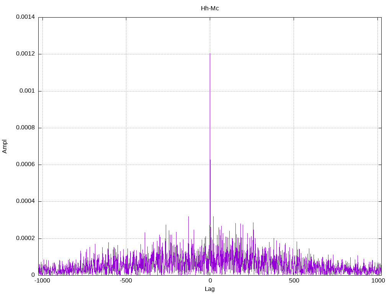Select the Ampl y-axis label

coord(5,146)
